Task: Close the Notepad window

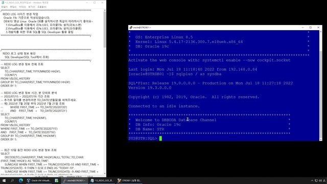Action: pos(102,3)
